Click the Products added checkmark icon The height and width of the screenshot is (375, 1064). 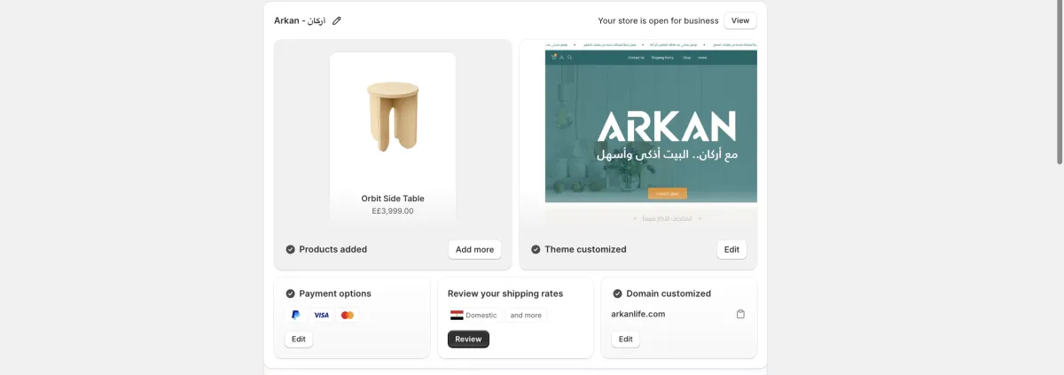coord(290,249)
